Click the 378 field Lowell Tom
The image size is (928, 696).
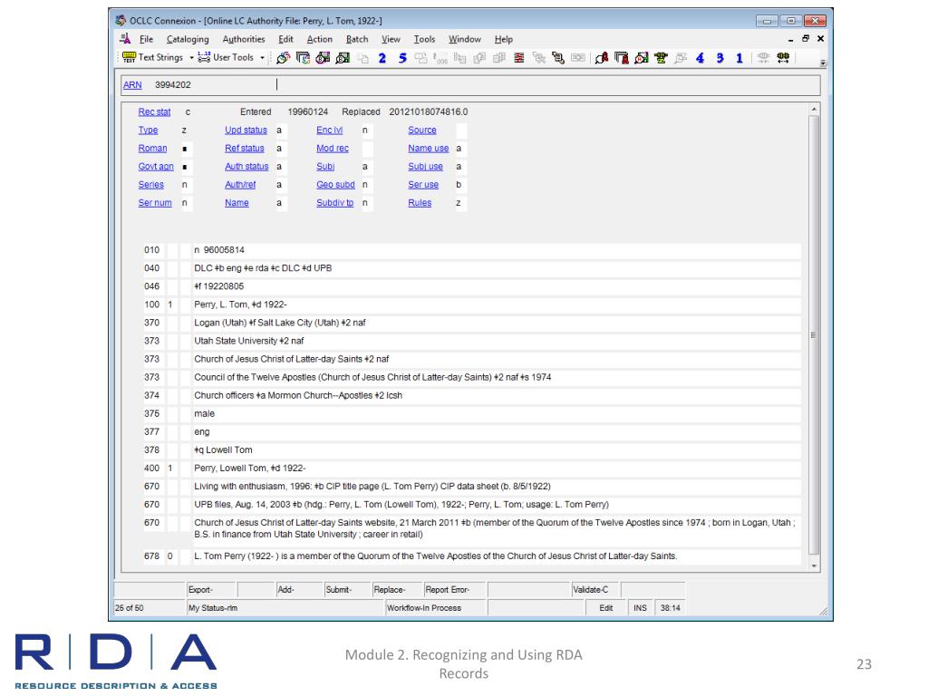point(496,449)
